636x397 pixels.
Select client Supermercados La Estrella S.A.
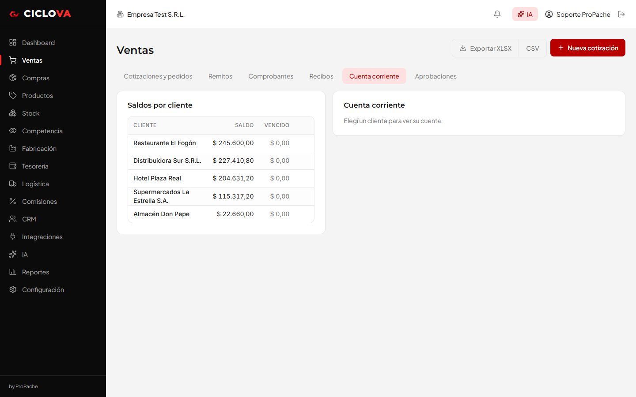pyautogui.click(x=221, y=196)
